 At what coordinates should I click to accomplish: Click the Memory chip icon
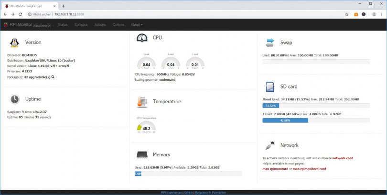pos(142,155)
